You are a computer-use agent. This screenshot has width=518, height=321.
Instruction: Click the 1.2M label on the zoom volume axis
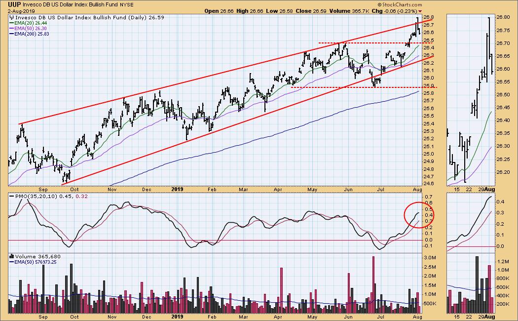pyautogui.click(x=503, y=262)
